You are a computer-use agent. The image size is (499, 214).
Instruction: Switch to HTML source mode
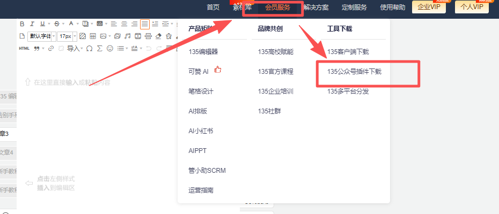[24, 48]
